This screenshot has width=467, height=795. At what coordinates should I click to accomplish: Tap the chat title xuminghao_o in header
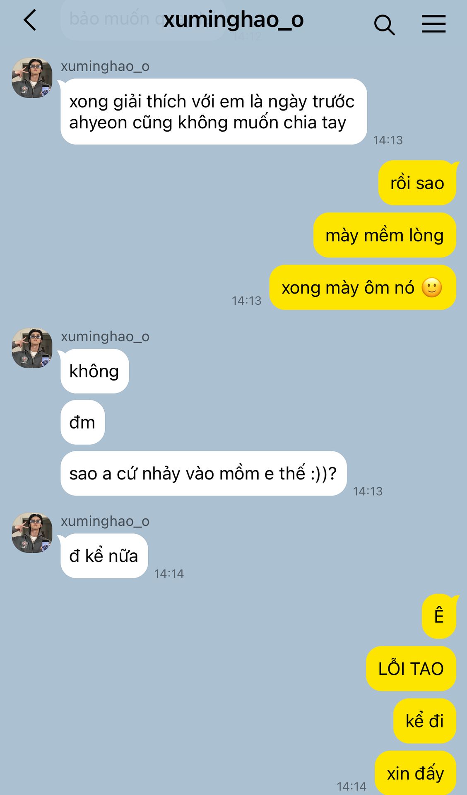pyautogui.click(x=233, y=20)
